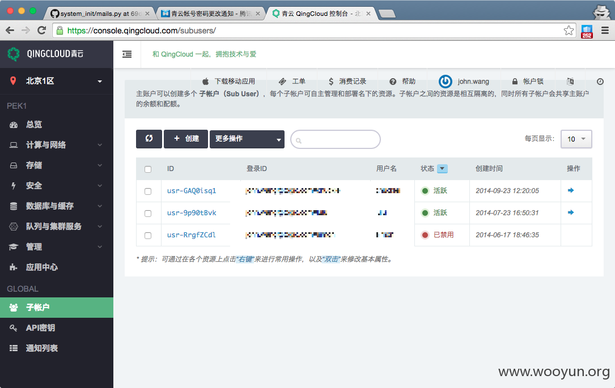
Task: Open sub-user usr-RrgfZCdl link
Action: [x=192, y=235]
